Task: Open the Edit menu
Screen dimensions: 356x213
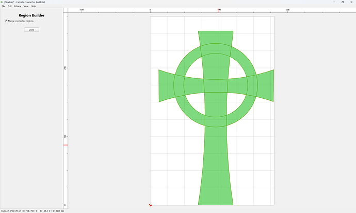Action: pyautogui.click(x=9, y=6)
